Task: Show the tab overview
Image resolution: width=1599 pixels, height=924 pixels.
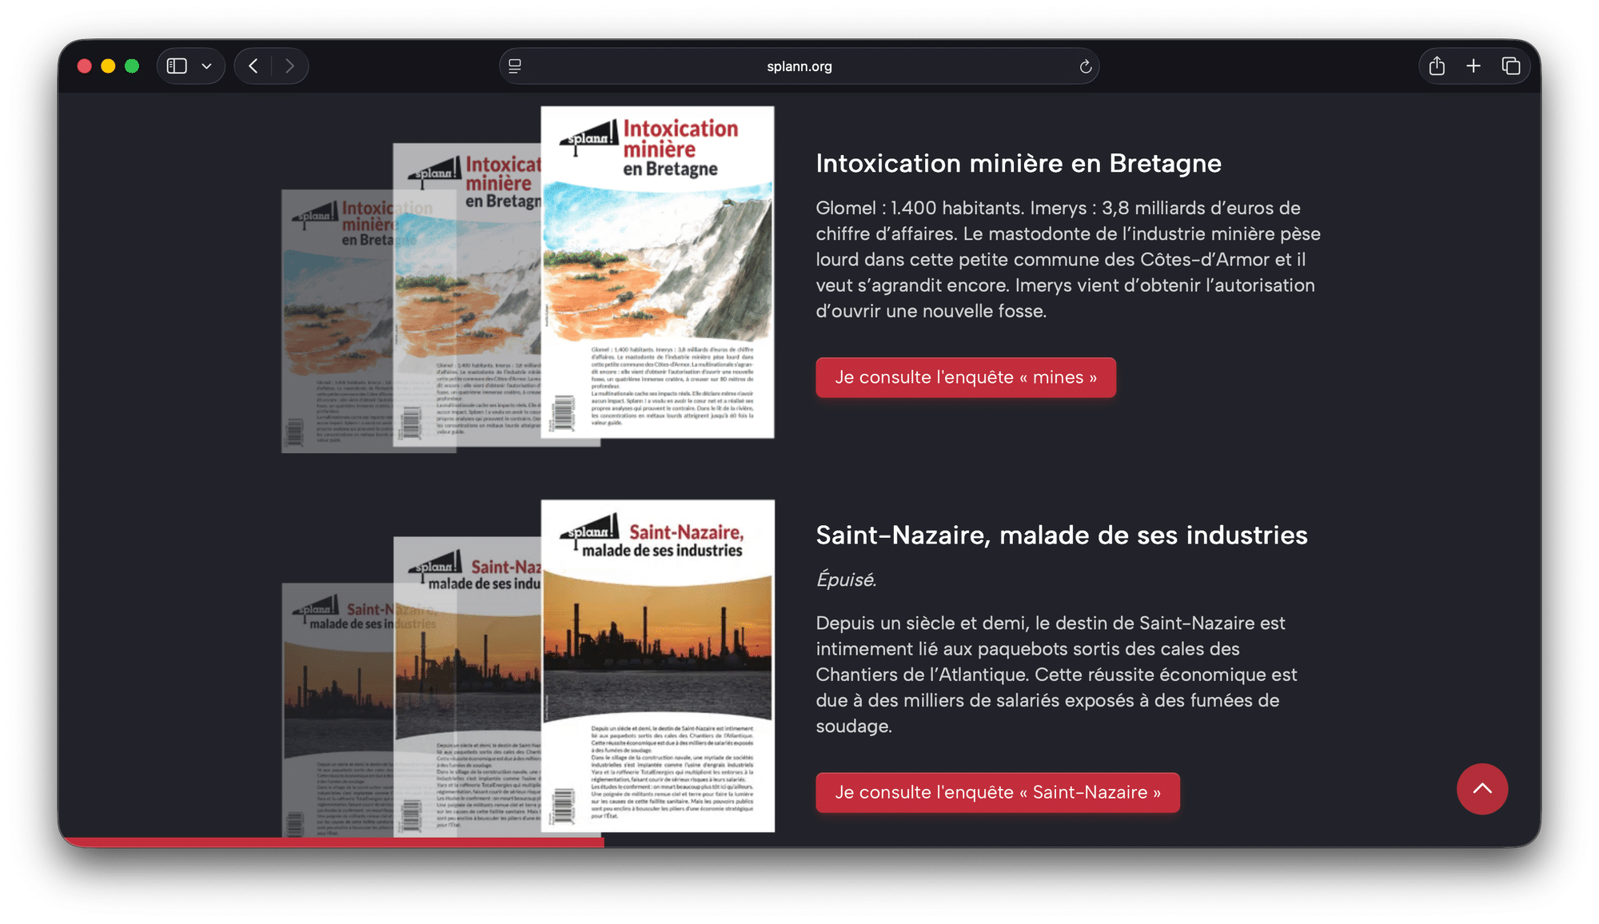Action: (1510, 66)
